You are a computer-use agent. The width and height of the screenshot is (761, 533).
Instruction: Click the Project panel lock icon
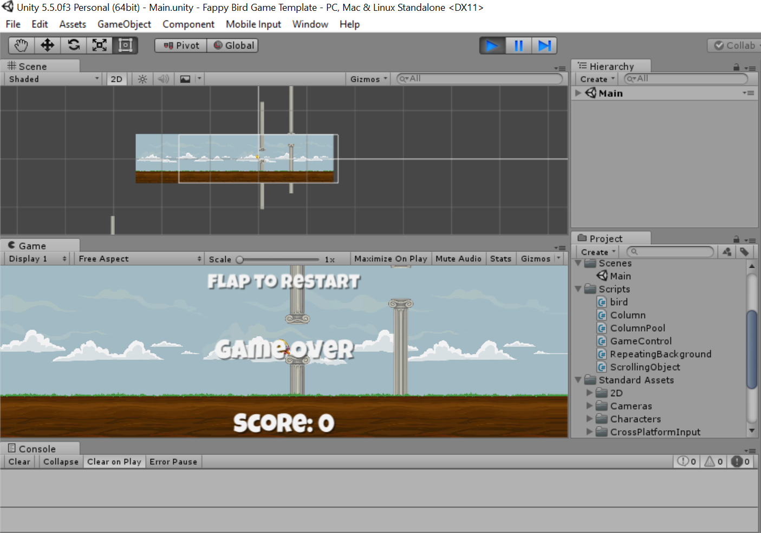click(737, 239)
